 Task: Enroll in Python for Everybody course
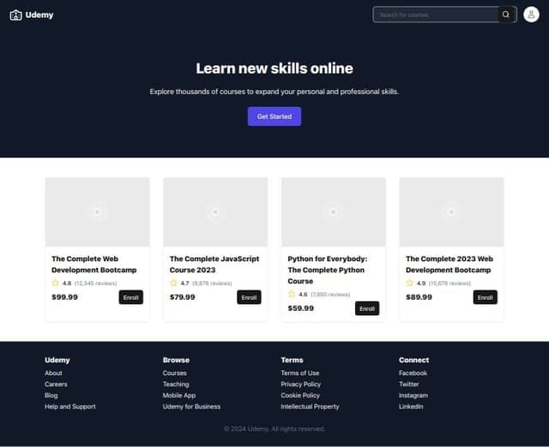tap(367, 308)
